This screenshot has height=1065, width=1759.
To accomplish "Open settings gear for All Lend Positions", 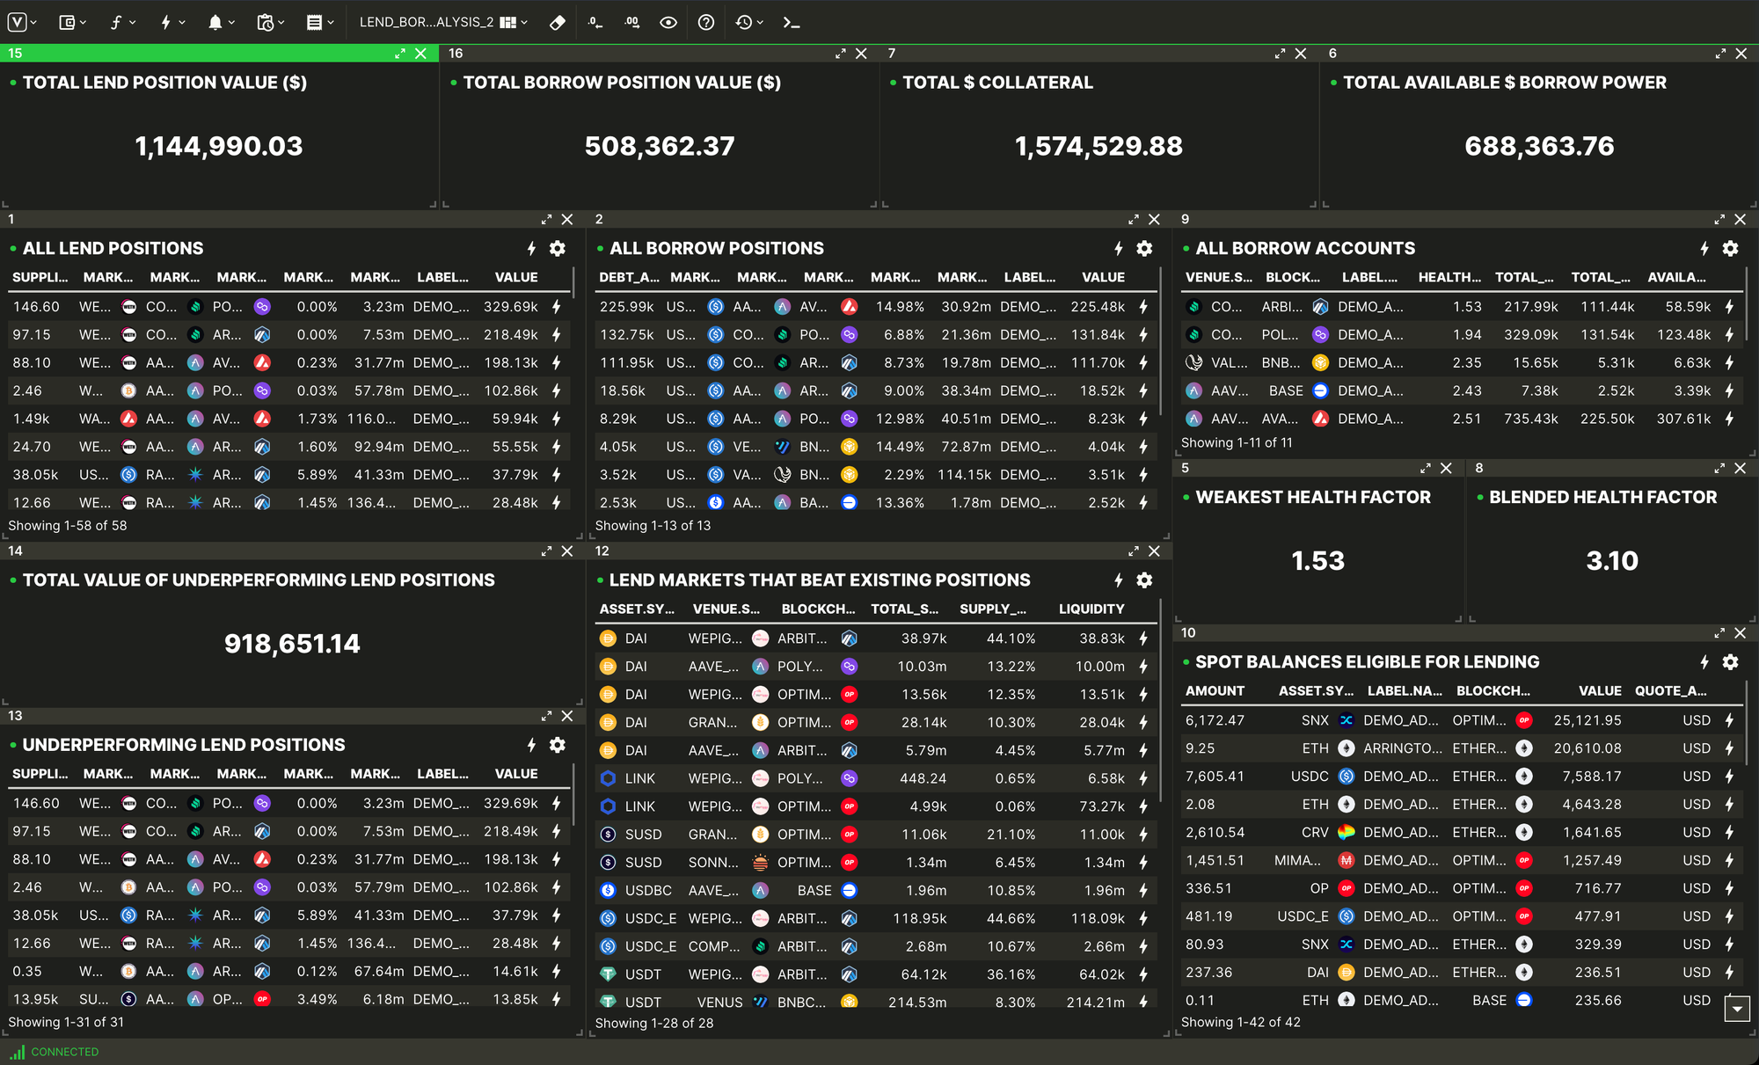I will 558,249.
